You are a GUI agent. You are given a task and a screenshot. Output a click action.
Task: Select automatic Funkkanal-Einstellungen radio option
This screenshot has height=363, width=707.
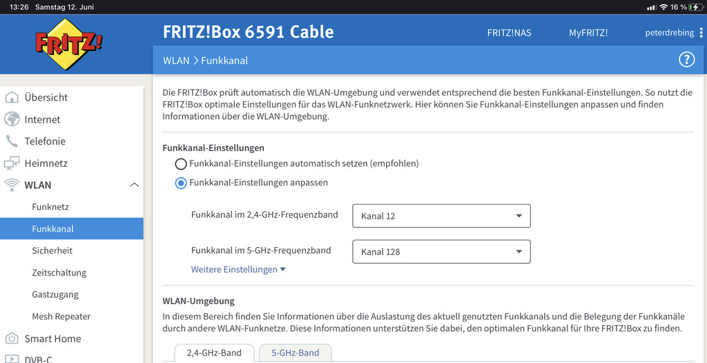pyautogui.click(x=181, y=164)
